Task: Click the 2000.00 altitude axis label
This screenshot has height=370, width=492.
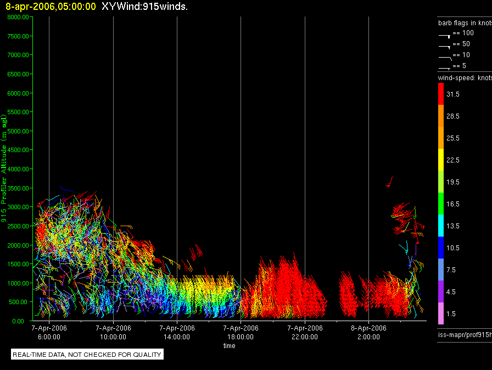Action: (18, 245)
